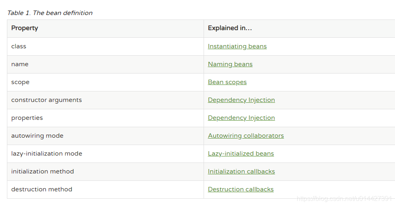Select the autowiring mode cell

click(x=105, y=136)
